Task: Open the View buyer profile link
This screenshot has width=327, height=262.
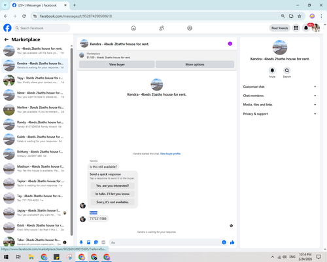Action: 170,154
